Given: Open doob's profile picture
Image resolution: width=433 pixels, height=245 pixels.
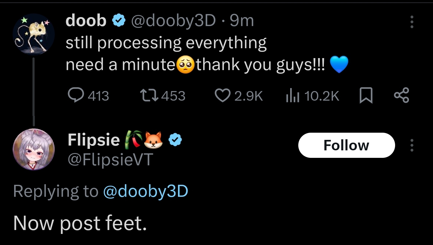Looking at the screenshot, I should point(33,34).
